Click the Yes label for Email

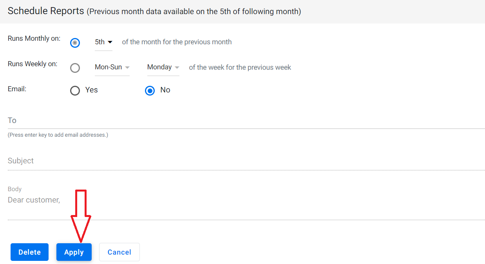coord(91,90)
